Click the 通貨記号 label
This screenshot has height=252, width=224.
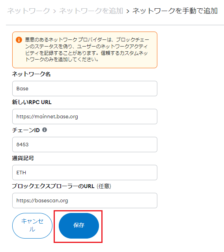[x=23, y=158]
